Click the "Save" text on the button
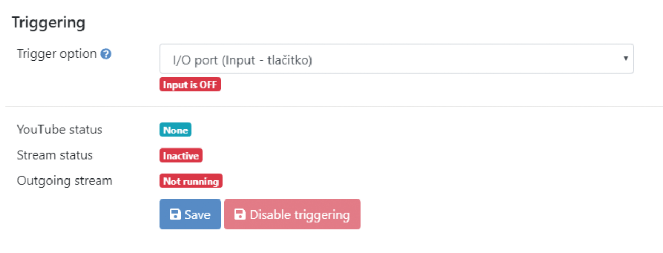Viewport: 663px width, 253px height. tap(198, 215)
